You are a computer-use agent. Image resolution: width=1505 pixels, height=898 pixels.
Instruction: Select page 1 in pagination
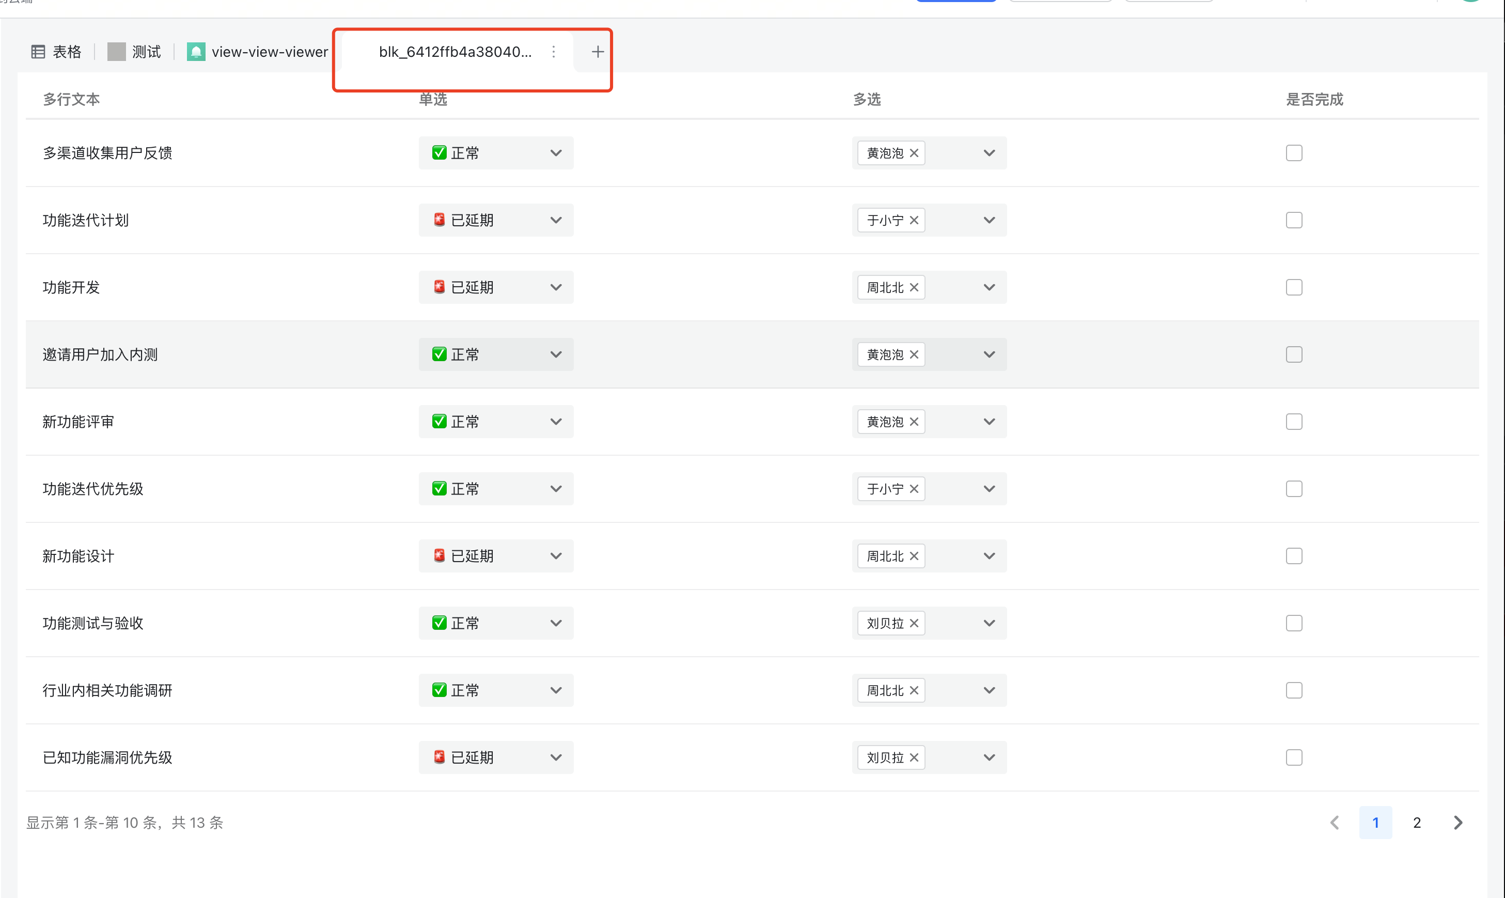[x=1375, y=823]
